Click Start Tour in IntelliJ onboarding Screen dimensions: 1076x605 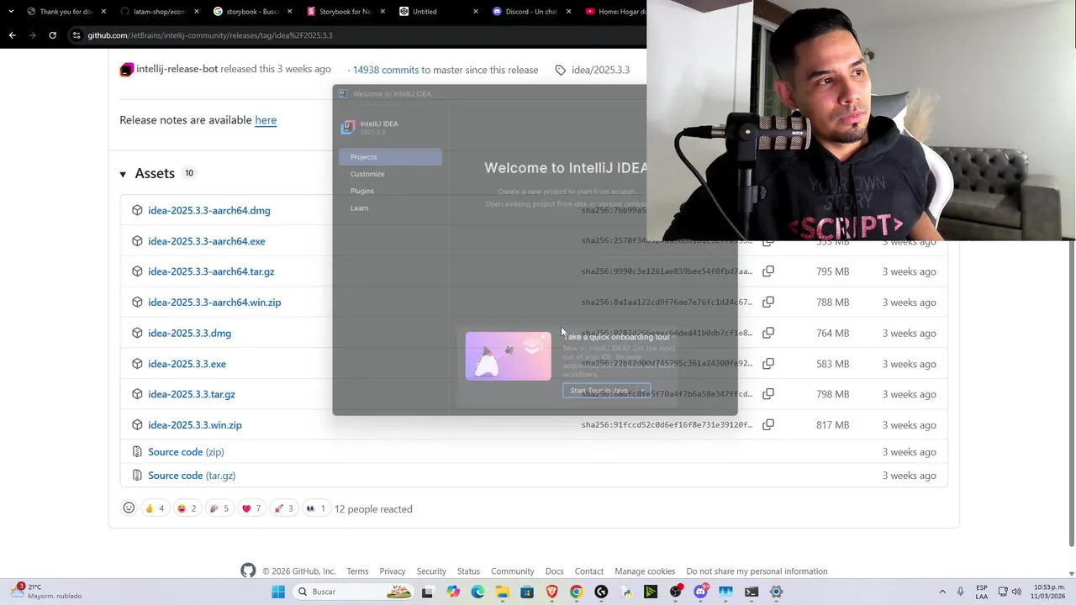click(606, 391)
